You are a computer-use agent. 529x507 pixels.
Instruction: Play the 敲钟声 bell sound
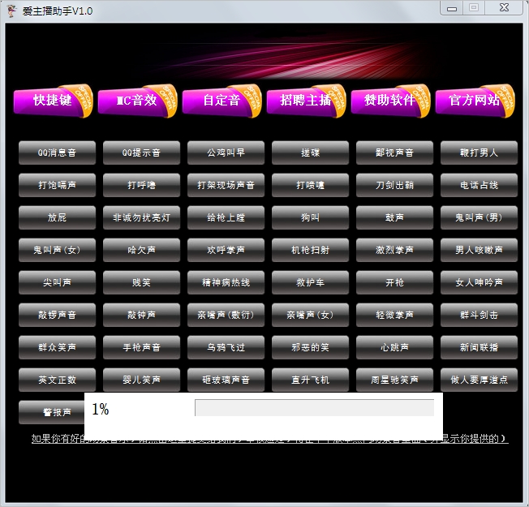[x=141, y=315]
